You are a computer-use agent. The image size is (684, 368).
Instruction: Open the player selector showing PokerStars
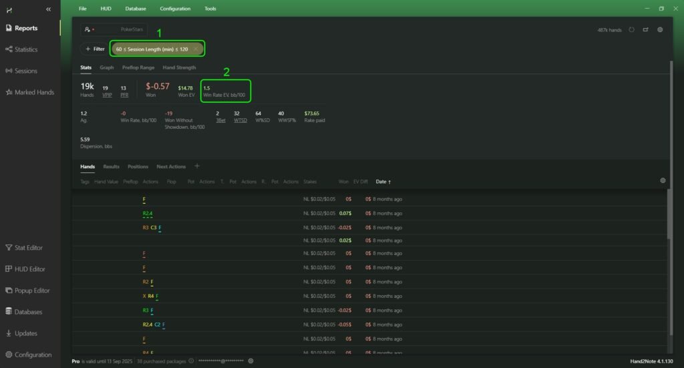point(114,29)
